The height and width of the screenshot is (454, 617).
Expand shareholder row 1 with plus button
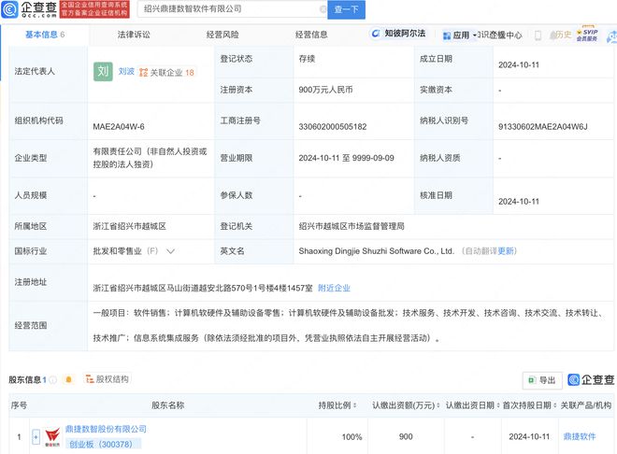(36, 437)
